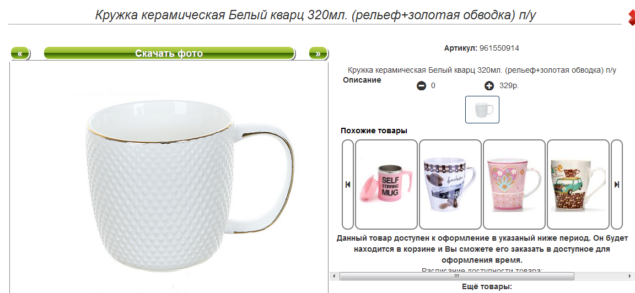Click the Описание label
The width and height of the screenshot is (635, 293).
pyautogui.click(x=362, y=80)
